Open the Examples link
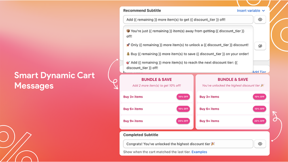Screen dimensions: 288x162 coord(199,152)
